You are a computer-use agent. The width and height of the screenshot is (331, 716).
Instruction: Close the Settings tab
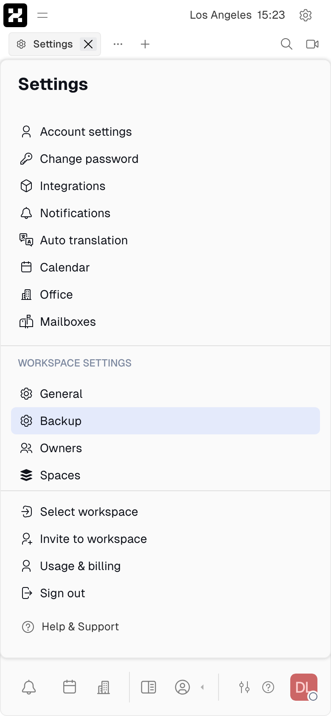click(x=88, y=44)
